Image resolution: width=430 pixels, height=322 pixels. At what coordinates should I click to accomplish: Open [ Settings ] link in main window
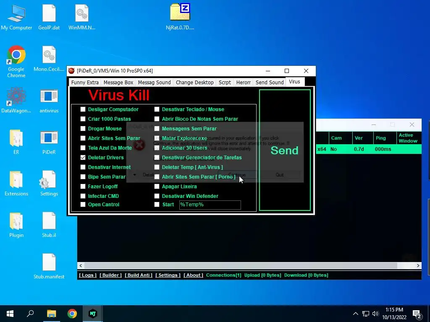coord(168,275)
